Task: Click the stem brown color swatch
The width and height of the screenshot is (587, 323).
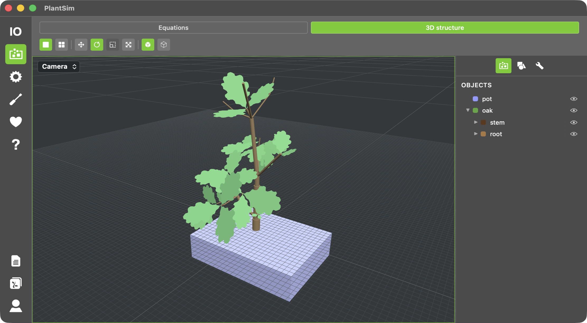Action: 483,122
